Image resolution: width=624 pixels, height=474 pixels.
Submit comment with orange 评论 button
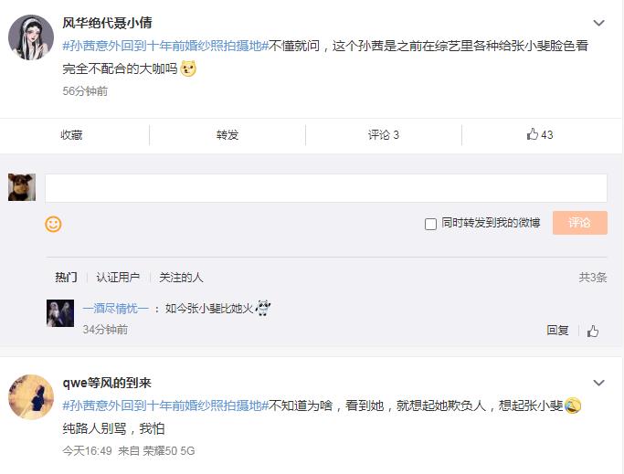579,222
